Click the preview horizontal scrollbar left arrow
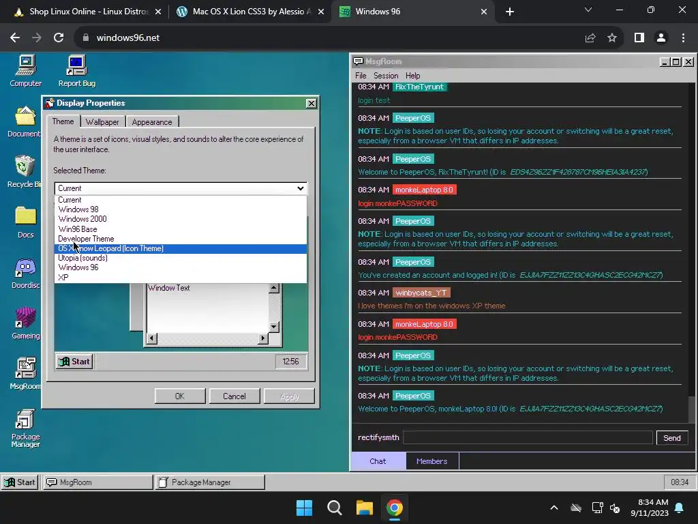Image resolution: width=698 pixels, height=524 pixels. pyautogui.click(x=152, y=338)
